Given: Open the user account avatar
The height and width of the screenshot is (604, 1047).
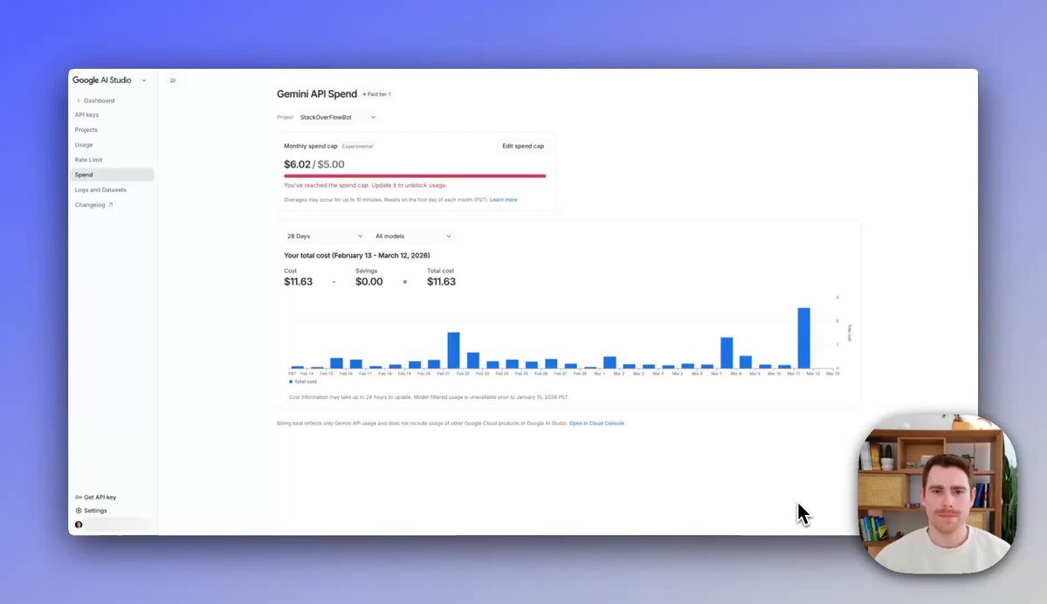Looking at the screenshot, I should [79, 525].
